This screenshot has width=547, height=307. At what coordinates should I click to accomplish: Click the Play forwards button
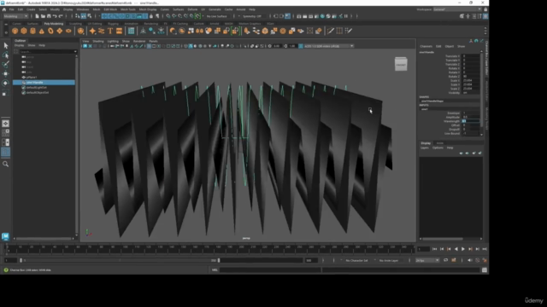click(463, 249)
